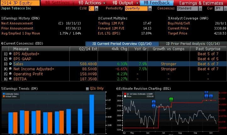Enable the Q2s Only checkbox

click(x=87, y=89)
